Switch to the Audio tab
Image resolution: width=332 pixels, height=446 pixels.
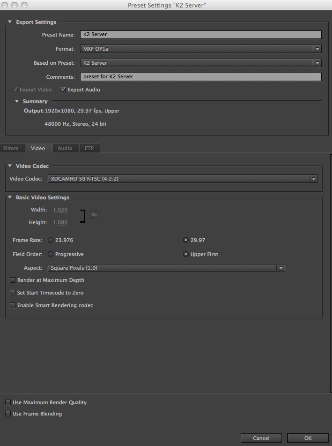tap(65, 148)
